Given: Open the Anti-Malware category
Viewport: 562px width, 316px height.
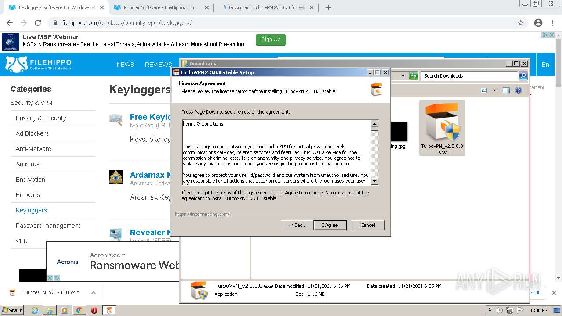Looking at the screenshot, I should [33, 149].
